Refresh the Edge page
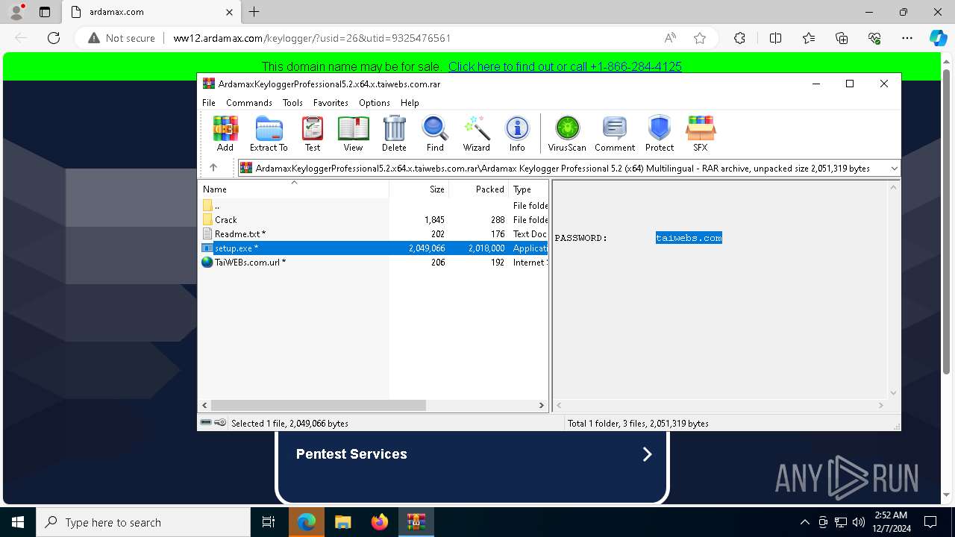 [54, 38]
